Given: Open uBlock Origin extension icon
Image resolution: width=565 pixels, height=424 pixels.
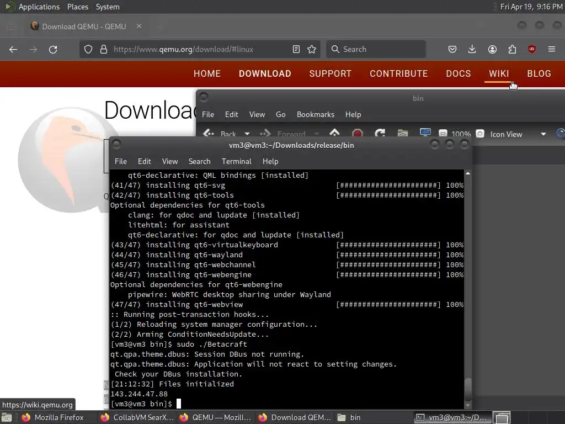Looking at the screenshot, I should tap(532, 49).
